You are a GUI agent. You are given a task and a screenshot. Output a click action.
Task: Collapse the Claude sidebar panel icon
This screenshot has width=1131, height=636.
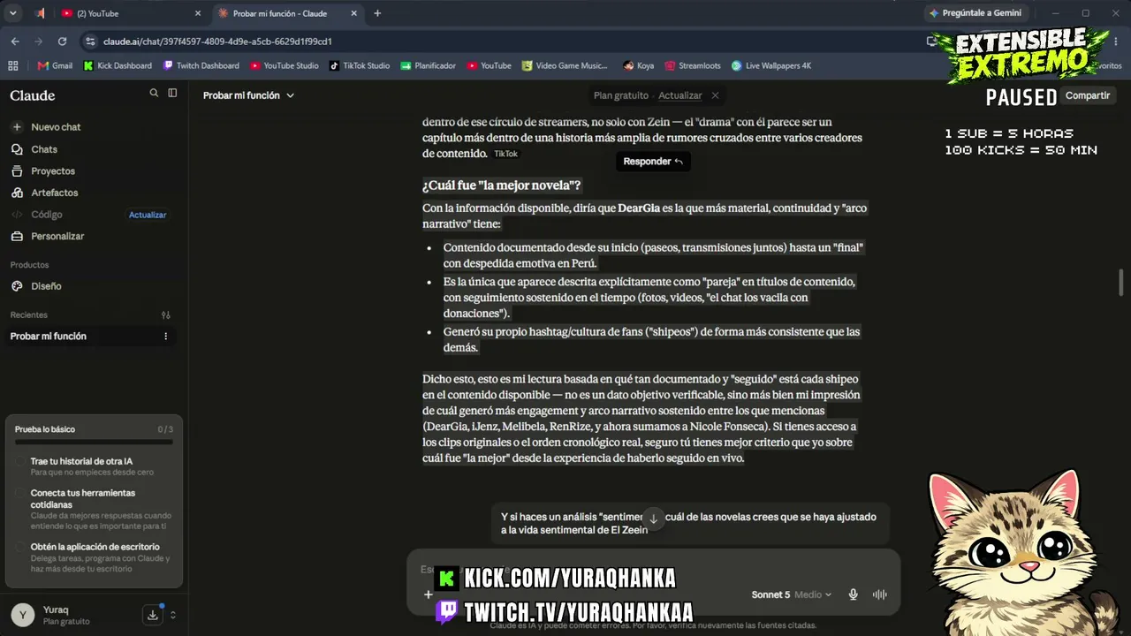pos(172,93)
